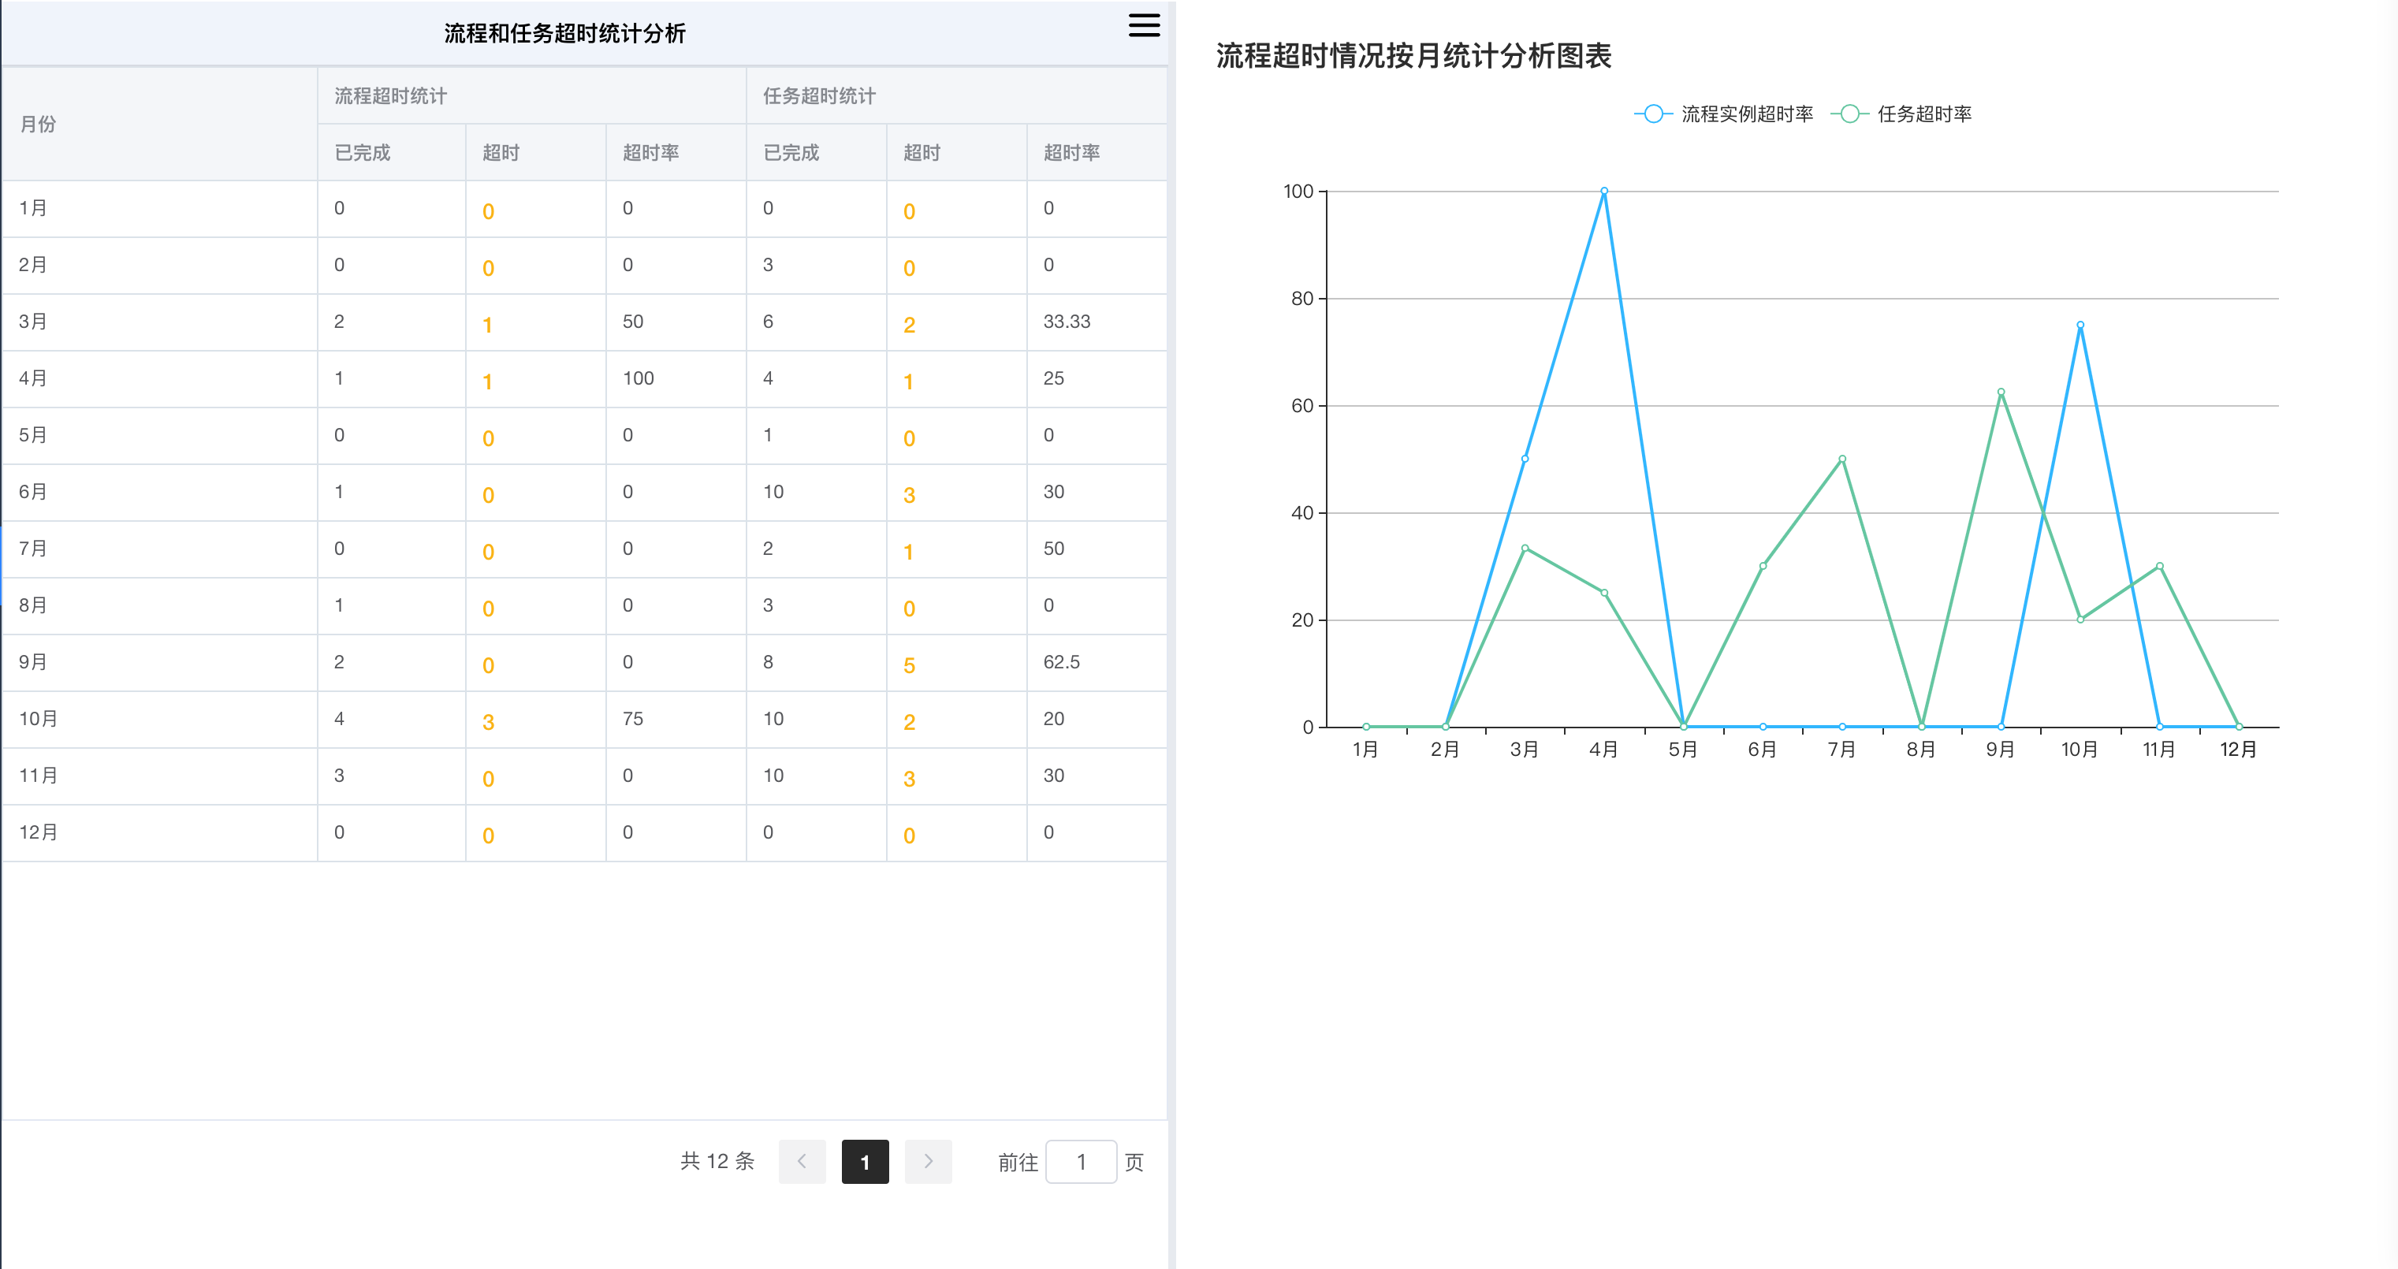2398x1269 pixels.
Task: Open 9月 task timeout count 5
Action: (909, 666)
